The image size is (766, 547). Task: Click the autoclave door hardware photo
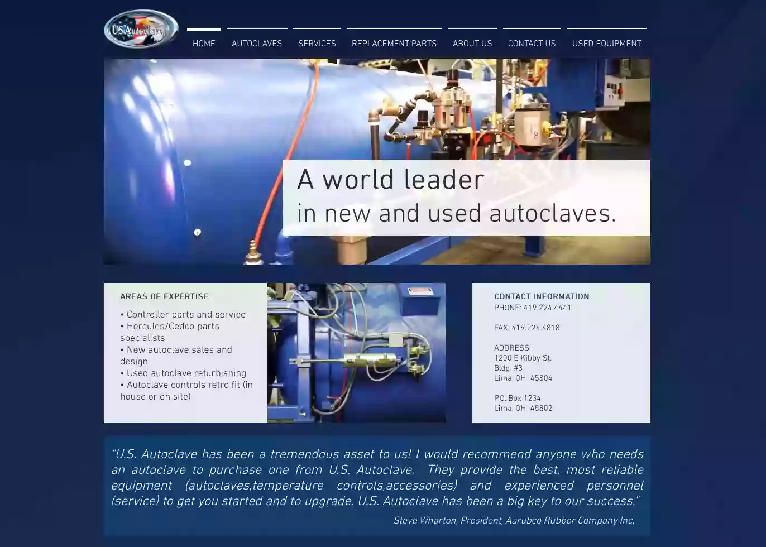356,353
